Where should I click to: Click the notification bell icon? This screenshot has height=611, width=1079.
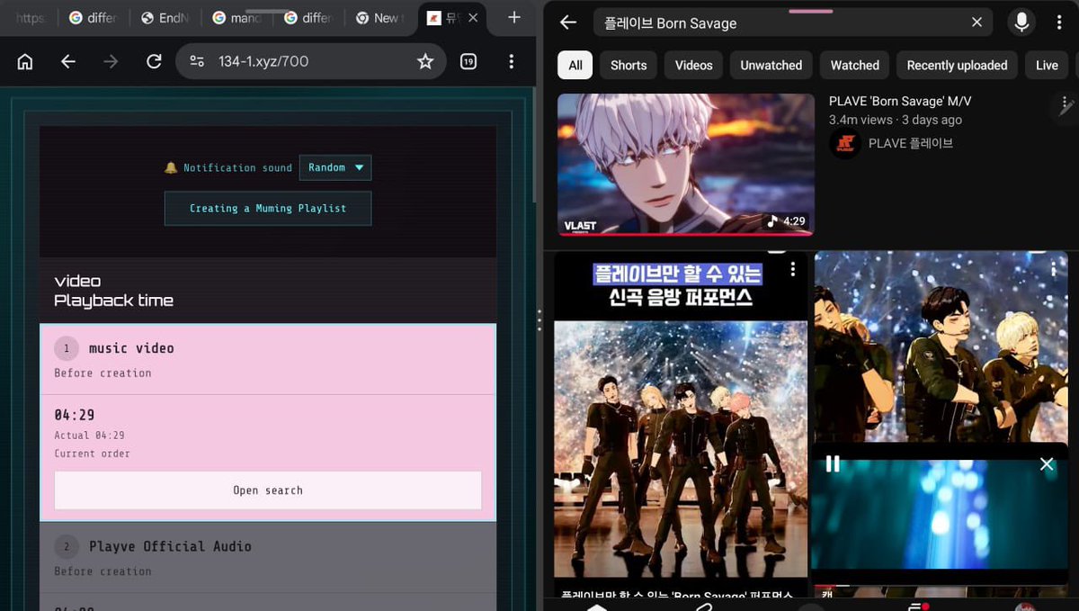click(x=171, y=167)
